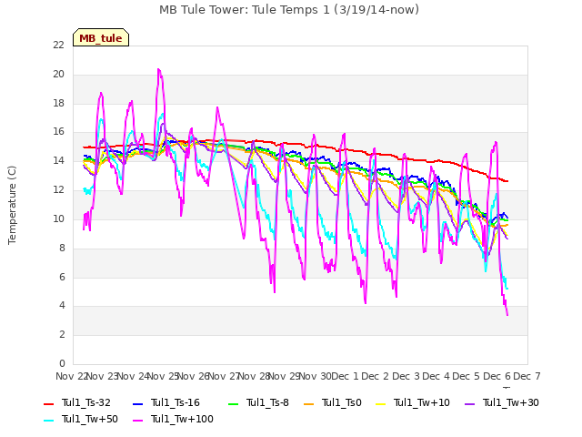
Task: Click the Dec 2 x-axis tick label
Action: click(376, 376)
